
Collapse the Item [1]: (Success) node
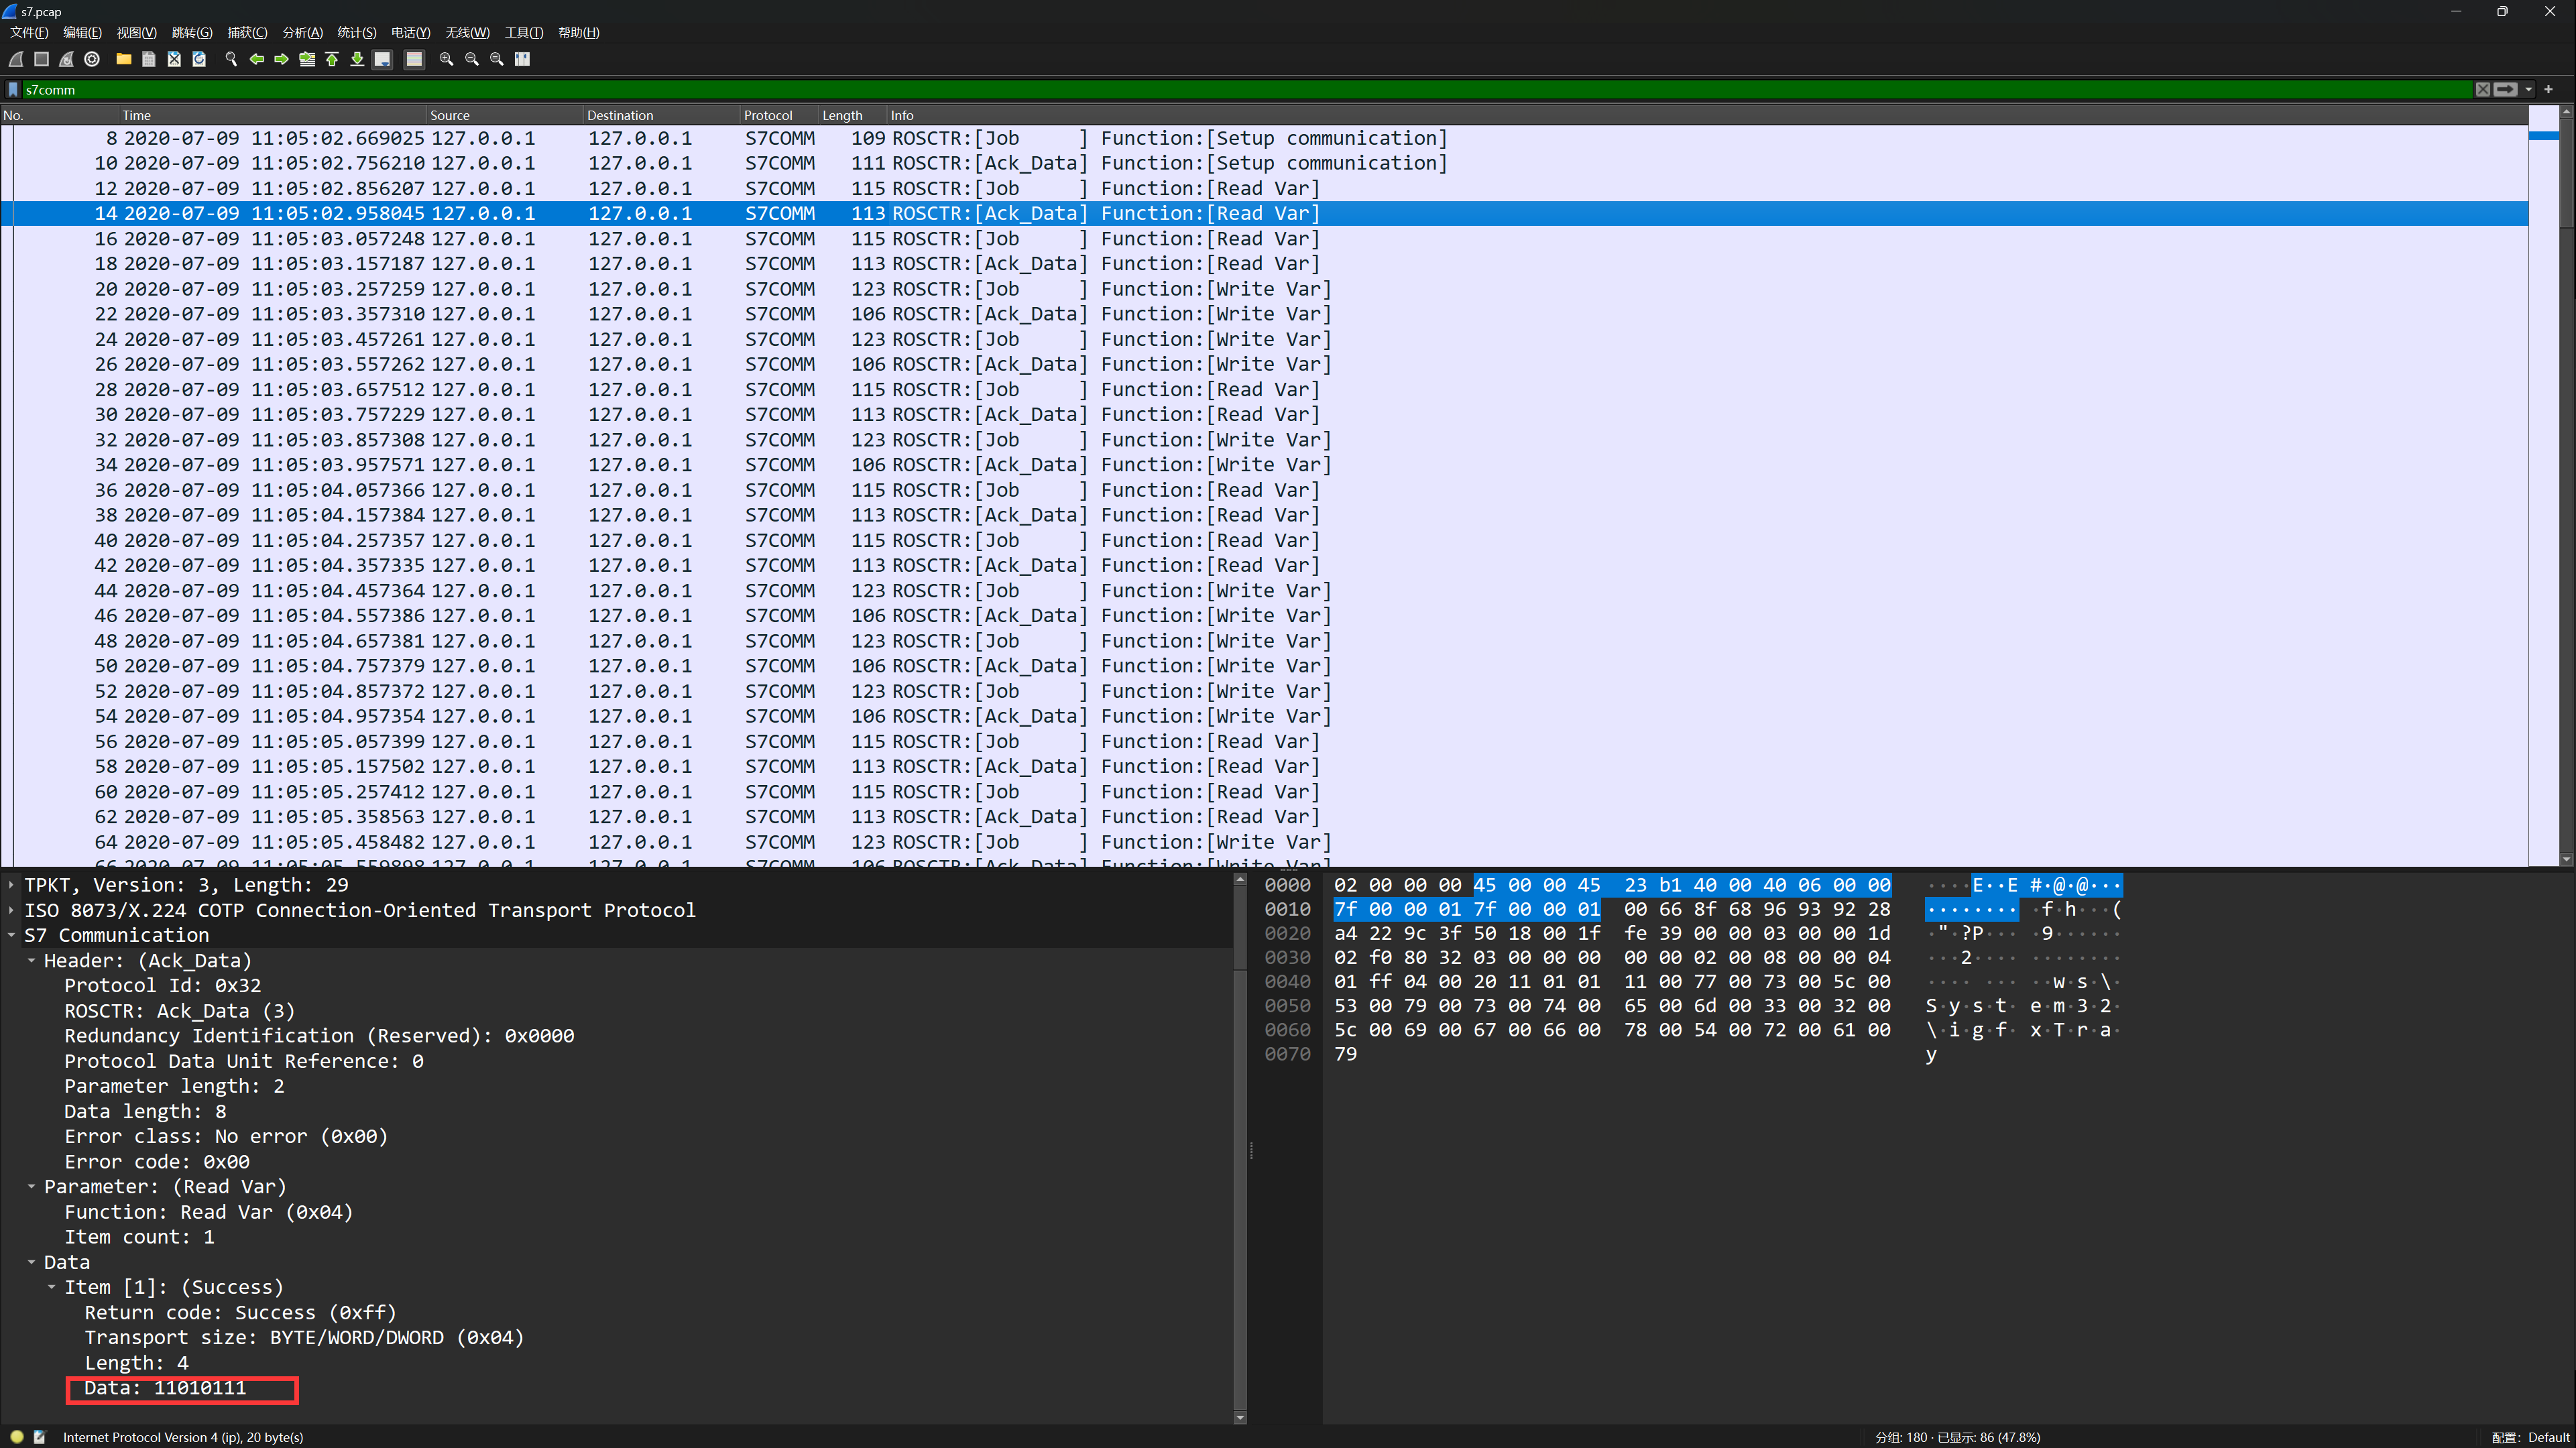point(51,1287)
